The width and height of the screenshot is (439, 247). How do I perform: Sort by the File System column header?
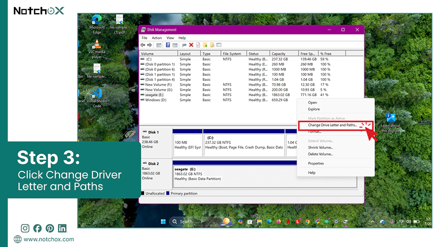point(233,54)
